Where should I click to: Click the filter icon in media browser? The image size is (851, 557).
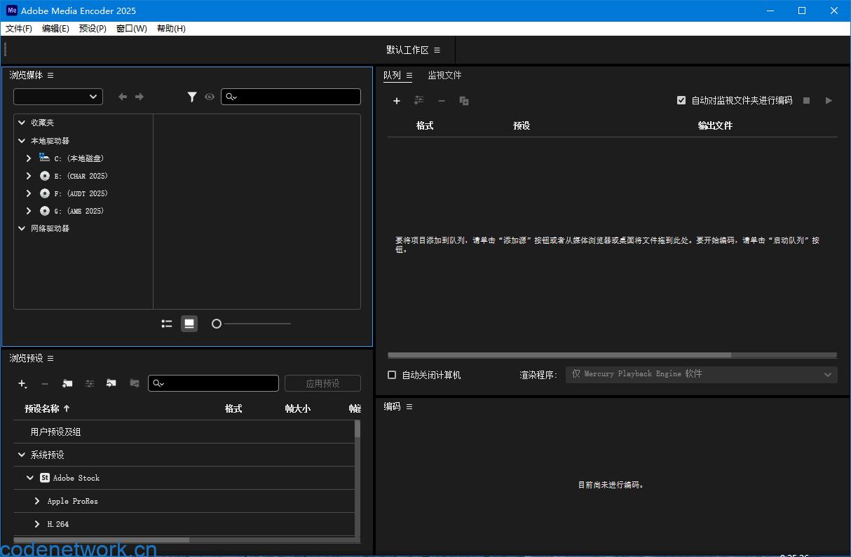coord(192,97)
